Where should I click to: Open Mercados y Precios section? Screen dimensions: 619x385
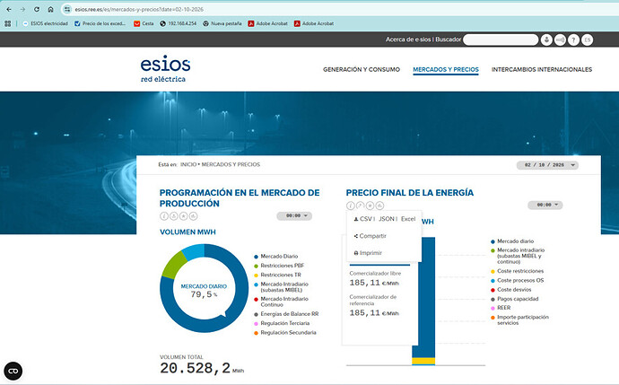446,69
